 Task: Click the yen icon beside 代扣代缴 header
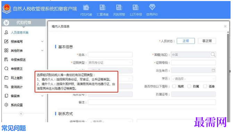click(6, 23)
